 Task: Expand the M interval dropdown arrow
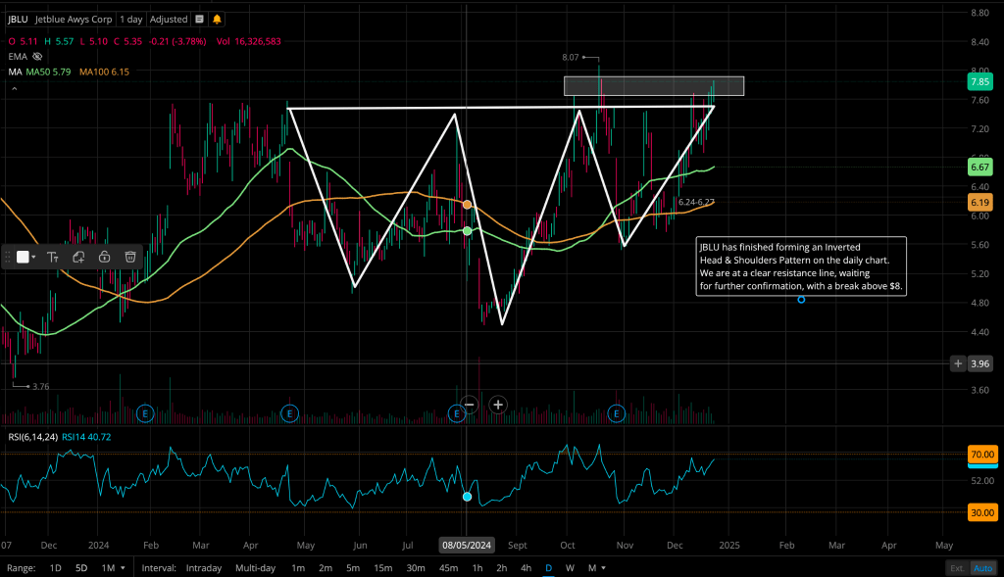tap(603, 568)
